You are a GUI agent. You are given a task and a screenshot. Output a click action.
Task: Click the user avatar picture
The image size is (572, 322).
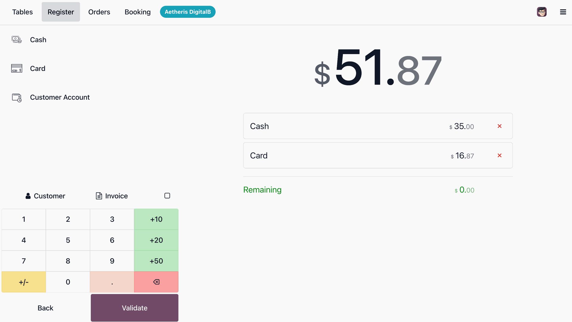pos(542,12)
